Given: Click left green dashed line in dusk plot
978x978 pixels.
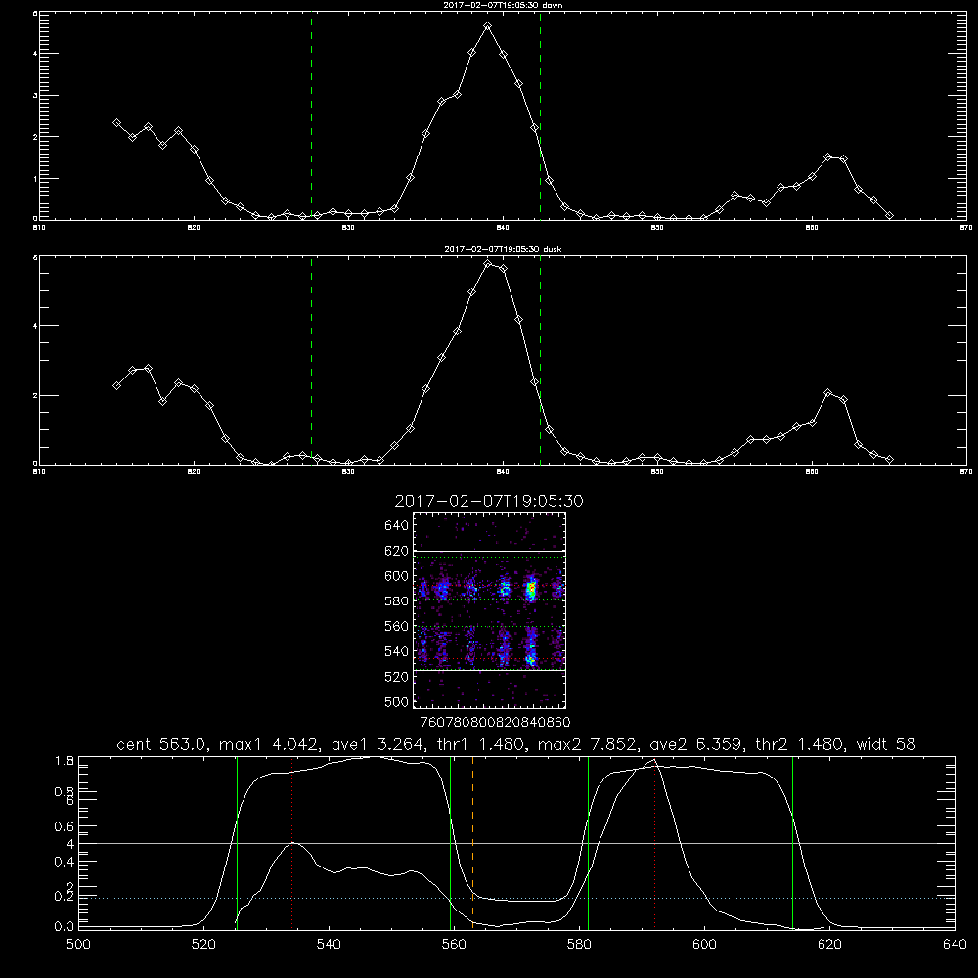Looking at the screenshot, I should pos(311,360).
